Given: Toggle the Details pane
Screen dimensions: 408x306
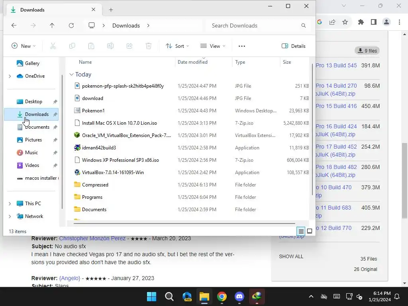Looking at the screenshot, I should coord(294,46).
